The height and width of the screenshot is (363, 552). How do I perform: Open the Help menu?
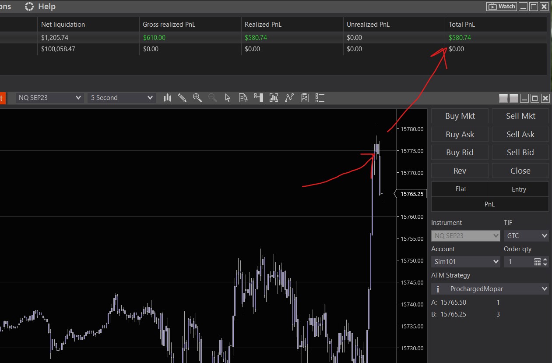coord(46,7)
